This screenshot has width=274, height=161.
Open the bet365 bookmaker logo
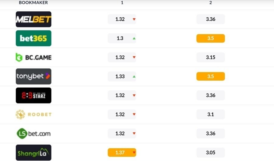(33, 38)
